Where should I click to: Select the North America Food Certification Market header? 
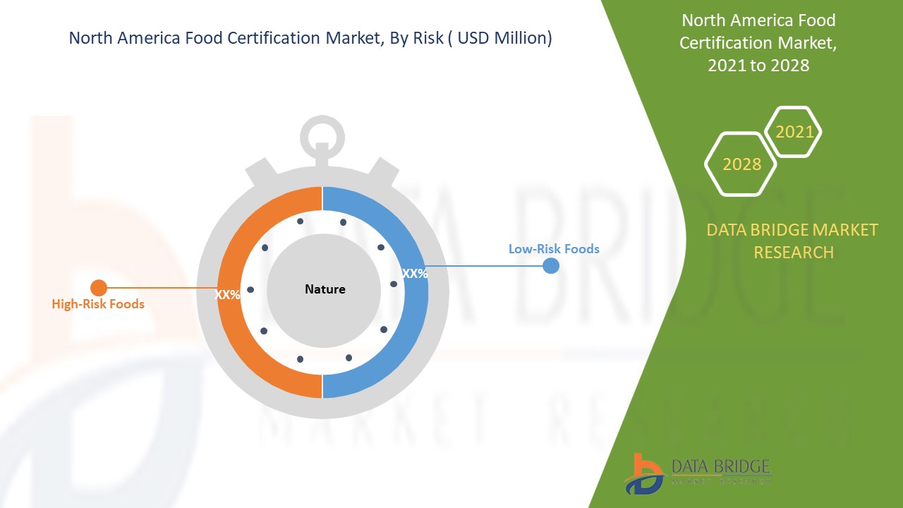click(x=758, y=31)
